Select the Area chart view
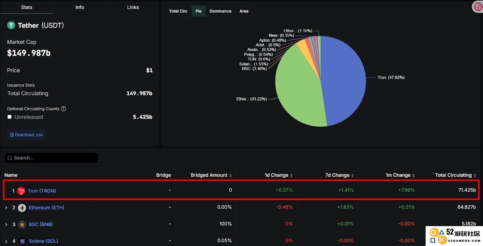Image resolution: width=483 pixels, height=246 pixels. [244, 11]
